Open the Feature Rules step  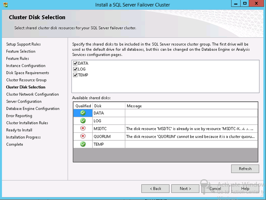(x=17, y=58)
